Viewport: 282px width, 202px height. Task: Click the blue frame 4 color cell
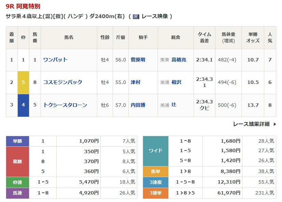[x=23, y=105]
